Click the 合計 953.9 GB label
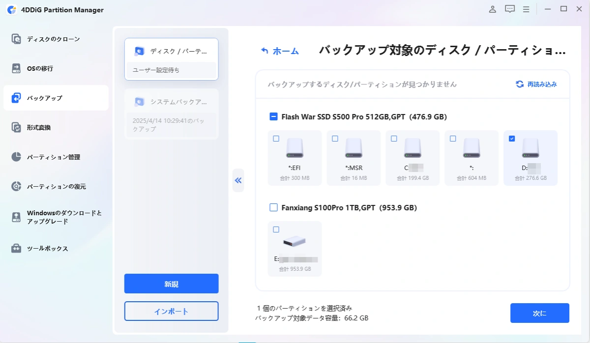The height and width of the screenshot is (343, 590). (x=295, y=269)
